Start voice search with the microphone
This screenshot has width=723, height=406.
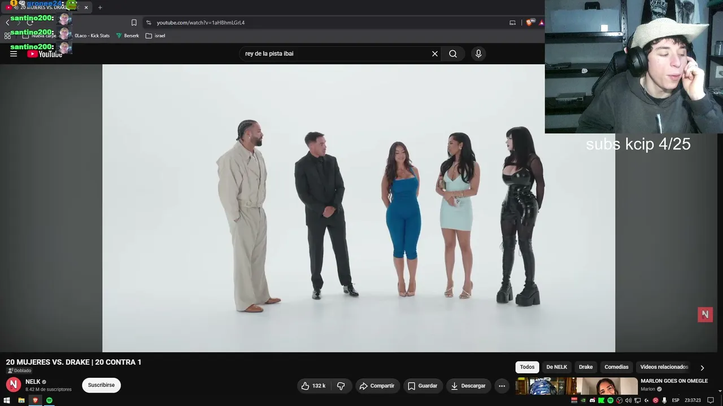click(x=478, y=54)
